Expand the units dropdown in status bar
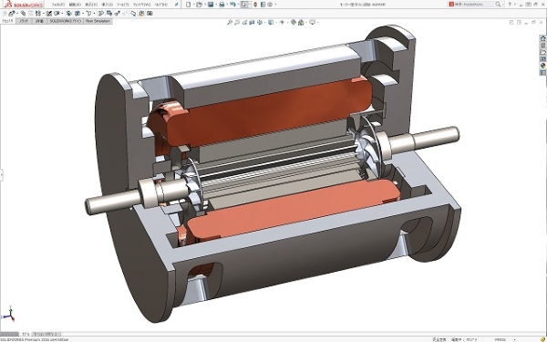Screen dimensions: 547x342 tap(515, 339)
